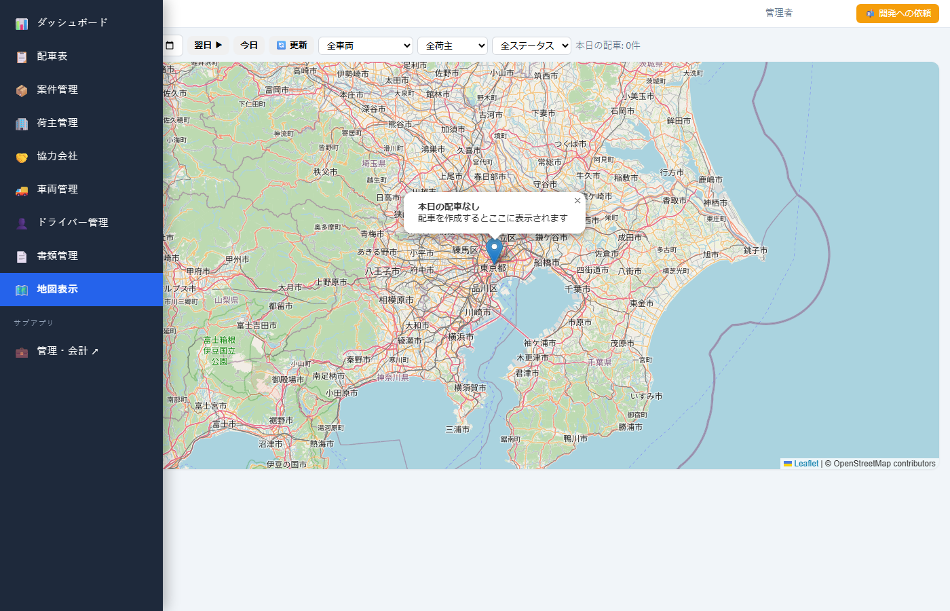Click the refresh icon on the 更新 button

(x=281, y=45)
